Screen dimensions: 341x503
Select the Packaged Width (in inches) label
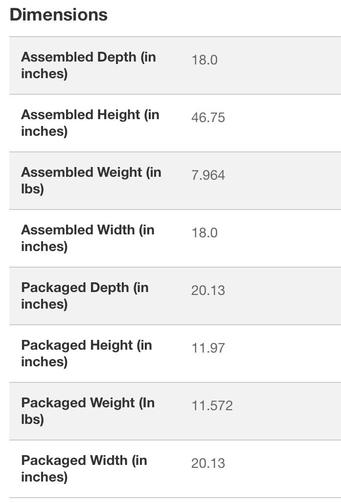[84, 469]
